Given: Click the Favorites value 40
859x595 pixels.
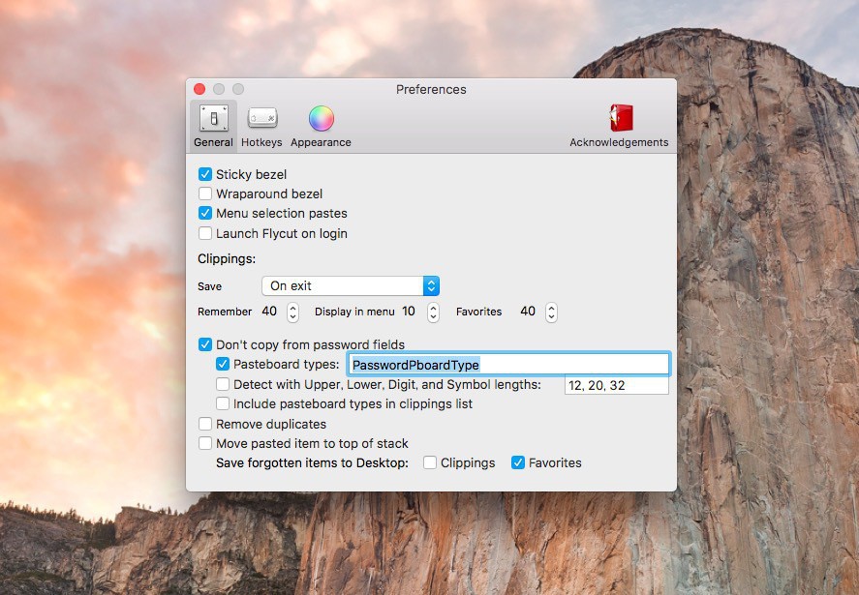Looking at the screenshot, I should point(528,312).
